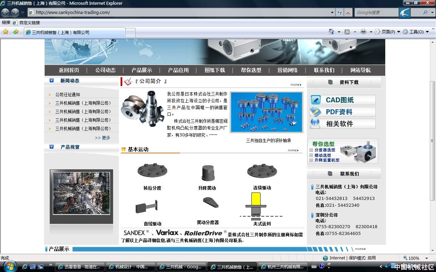This screenshot has width=436, height=272.
Task: Click the Show Desktop quick launch icon
Action: [33, 267]
